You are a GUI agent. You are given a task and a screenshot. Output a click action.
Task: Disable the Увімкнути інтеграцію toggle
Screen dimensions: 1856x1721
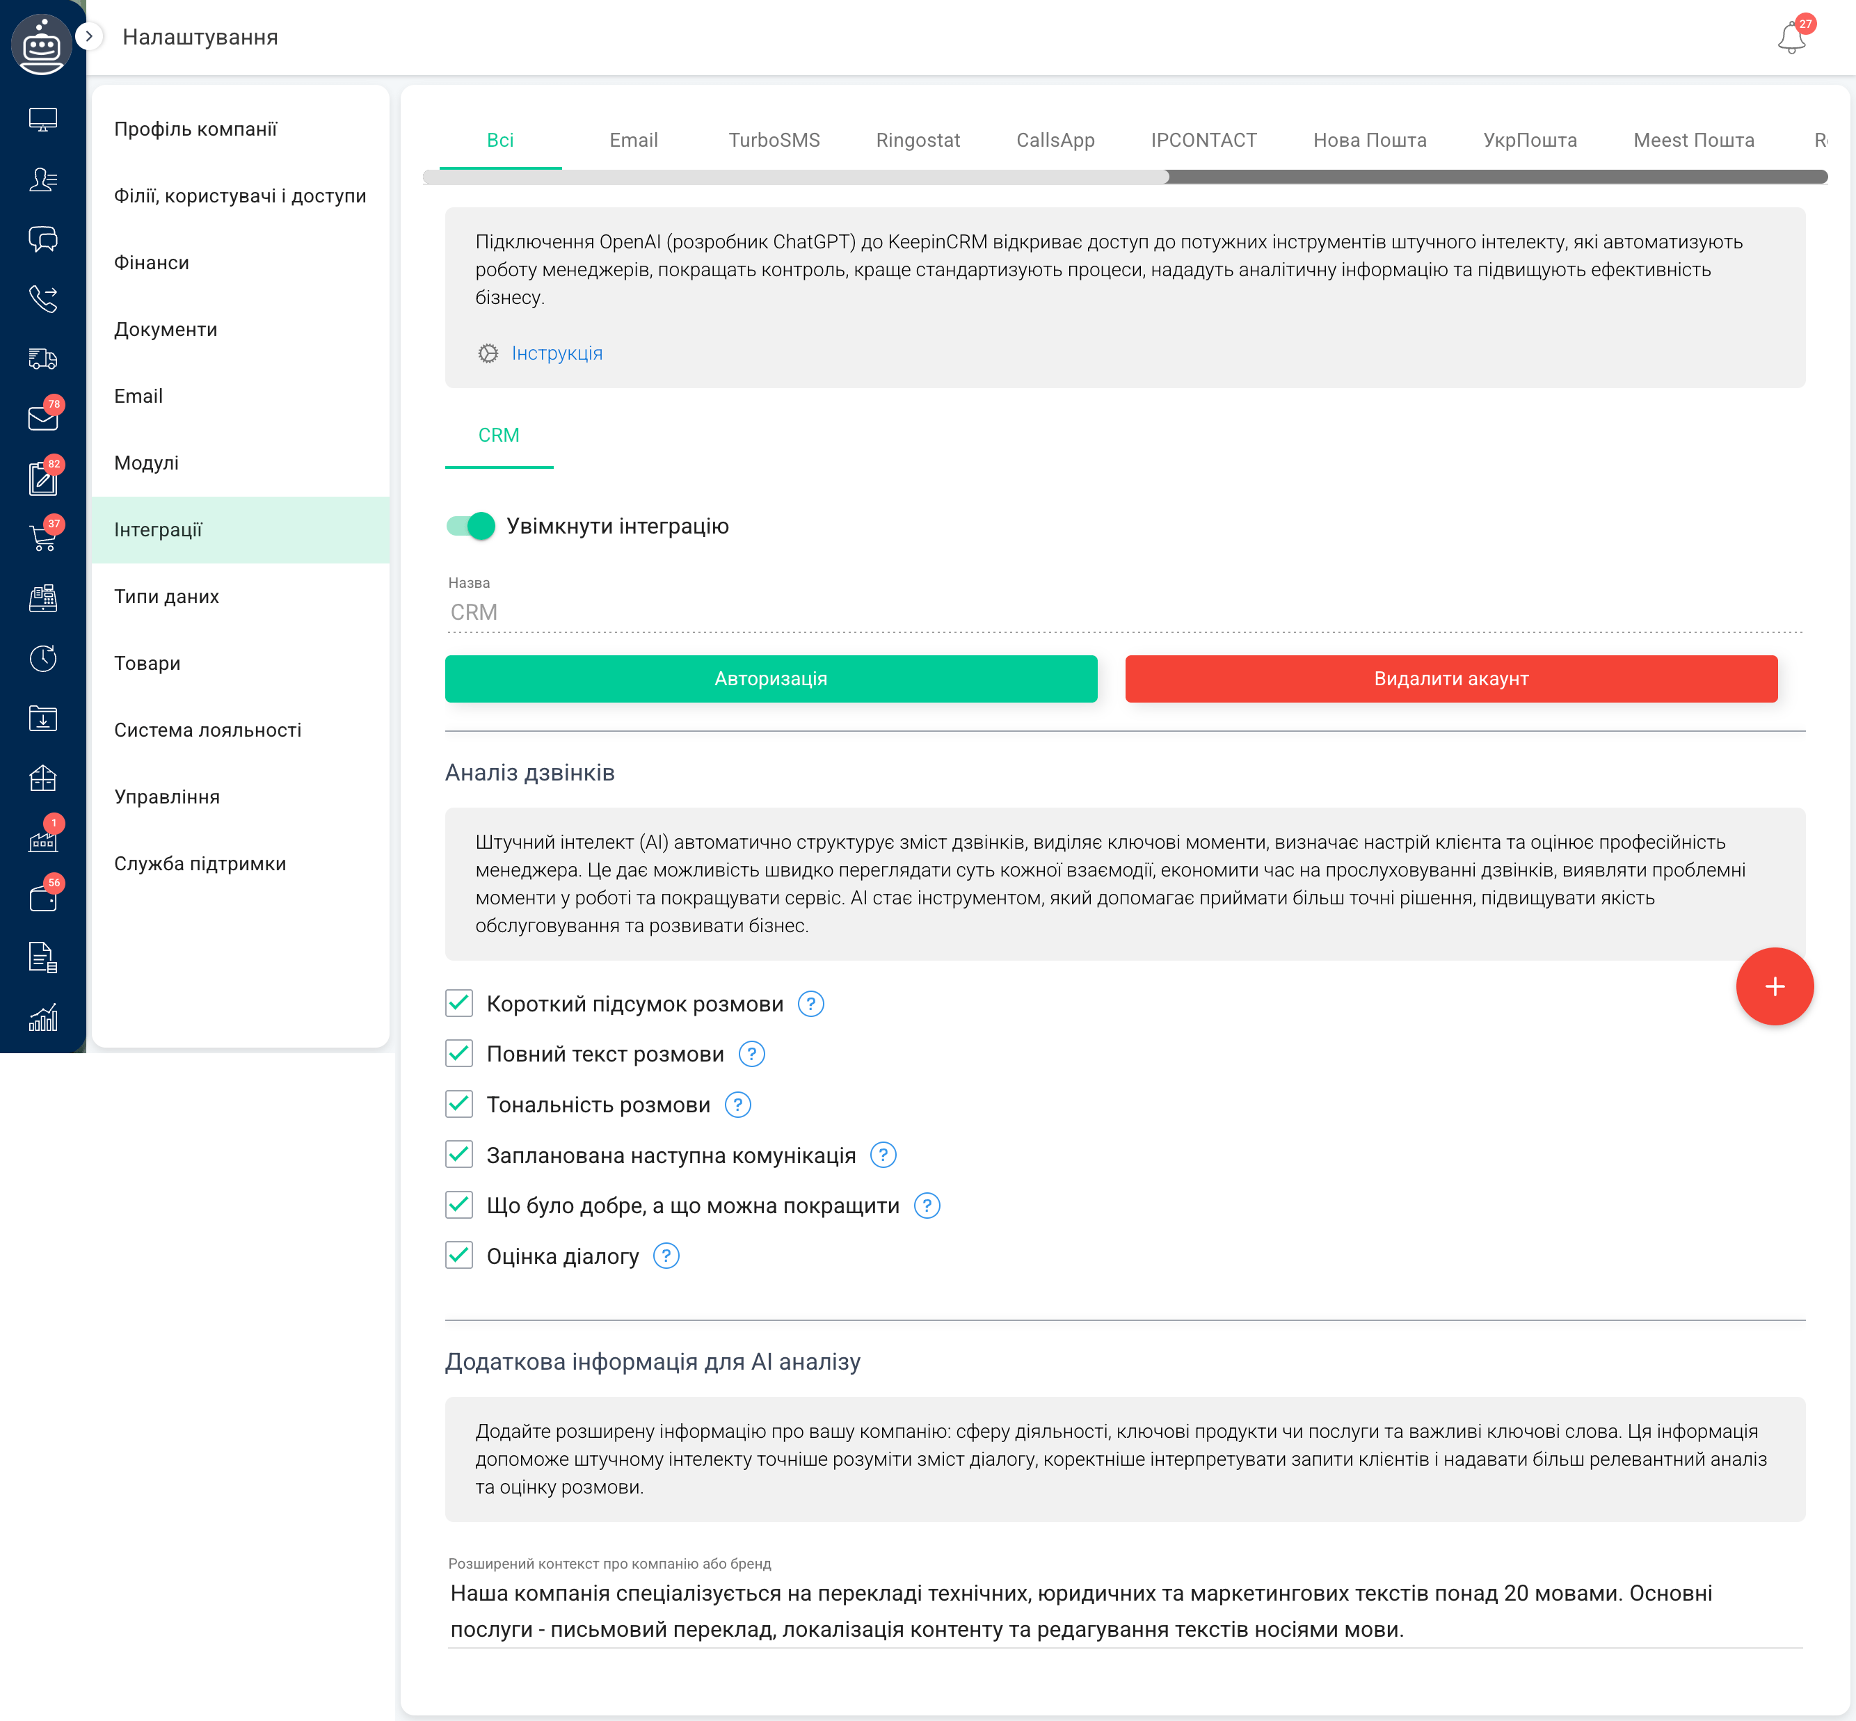470,526
